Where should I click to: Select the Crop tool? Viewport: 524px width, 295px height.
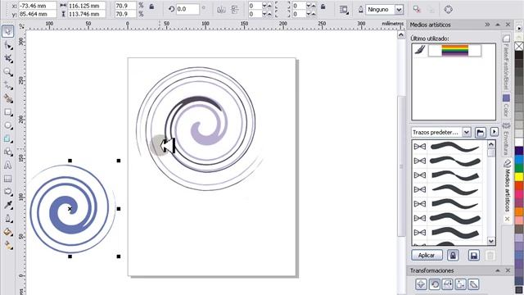pos(8,58)
